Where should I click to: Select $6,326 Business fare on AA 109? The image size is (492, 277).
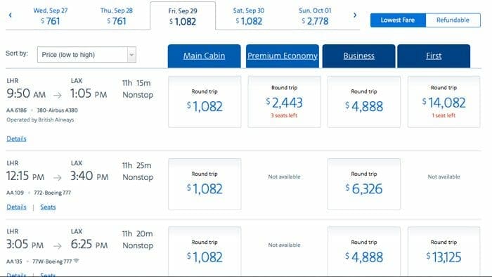(364, 184)
